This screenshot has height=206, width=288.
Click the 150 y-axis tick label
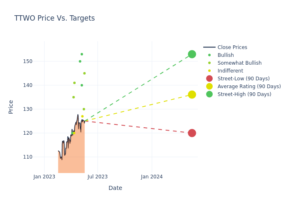tap(39, 61)
